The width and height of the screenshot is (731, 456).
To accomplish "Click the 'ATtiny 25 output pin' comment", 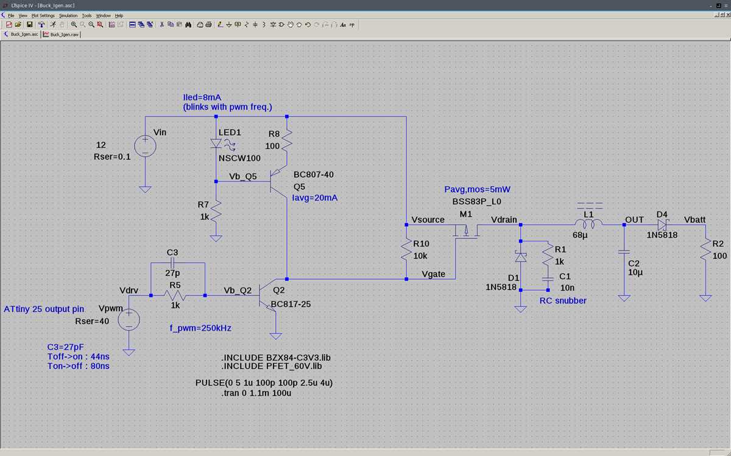I will tap(44, 309).
